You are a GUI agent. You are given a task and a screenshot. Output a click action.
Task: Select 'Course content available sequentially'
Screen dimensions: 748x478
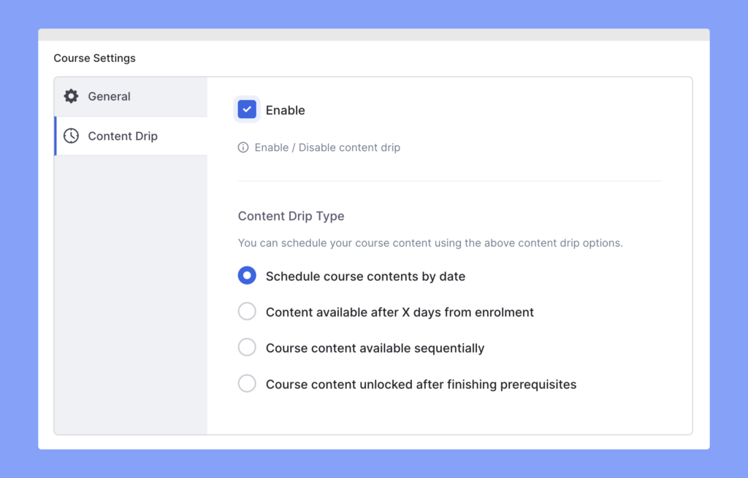(x=361, y=347)
